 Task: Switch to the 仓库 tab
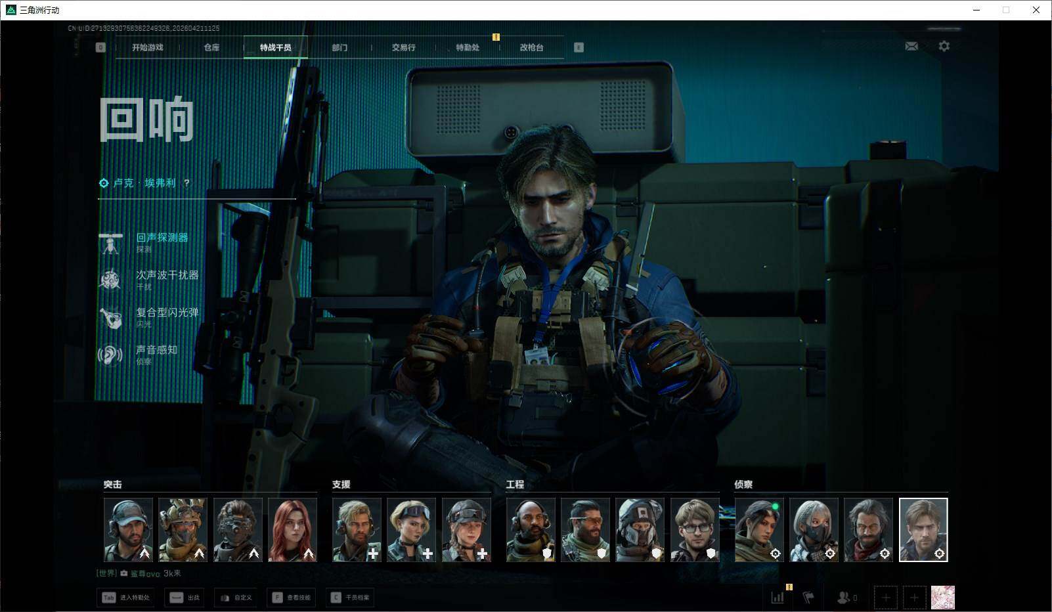[211, 47]
